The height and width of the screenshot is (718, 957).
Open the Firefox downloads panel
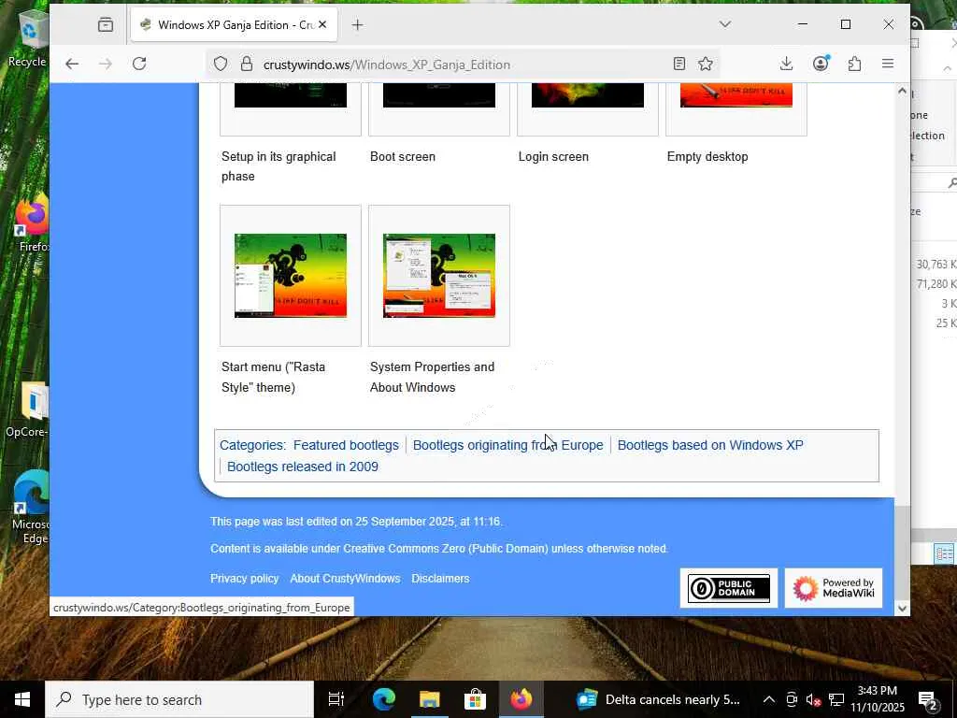787,65
